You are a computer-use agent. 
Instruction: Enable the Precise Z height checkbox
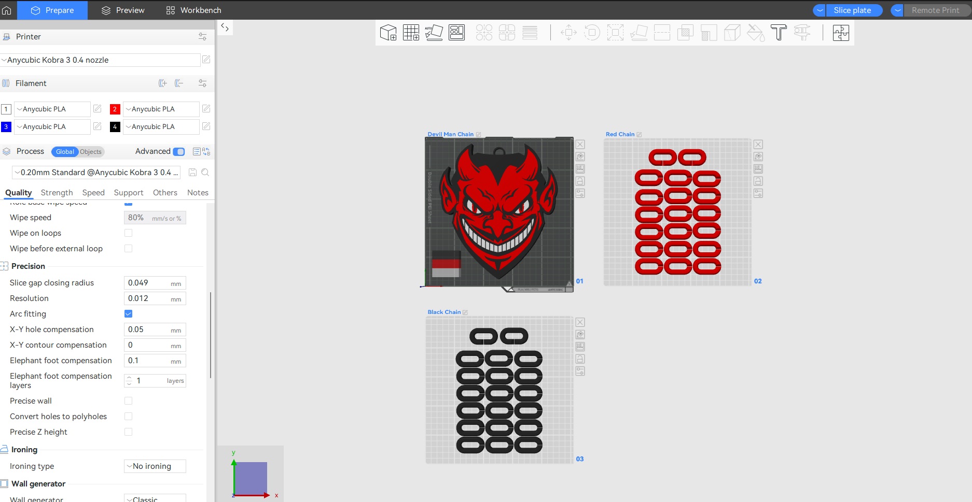[x=129, y=432]
